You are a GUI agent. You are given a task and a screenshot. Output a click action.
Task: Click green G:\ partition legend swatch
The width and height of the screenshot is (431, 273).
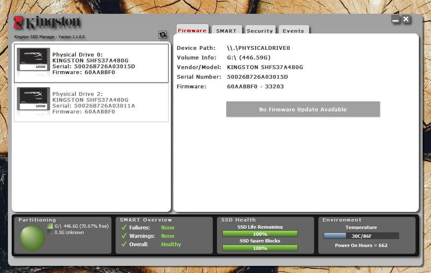(x=50, y=226)
